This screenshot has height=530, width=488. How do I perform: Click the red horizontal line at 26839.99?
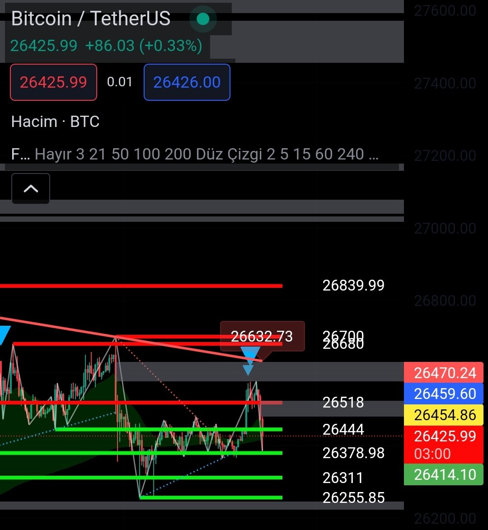click(x=141, y=286)
